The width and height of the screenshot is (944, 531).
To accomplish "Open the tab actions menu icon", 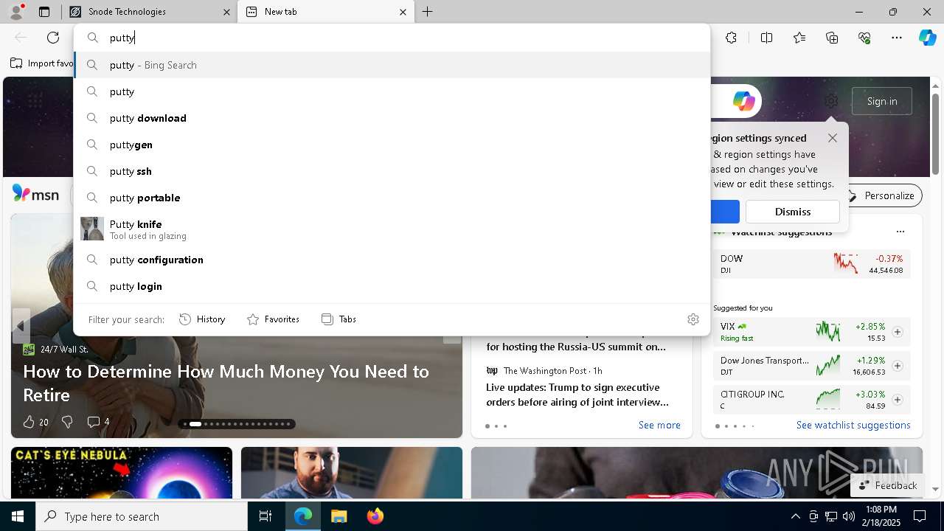I will pyautogui.click(x=44, y=12).
